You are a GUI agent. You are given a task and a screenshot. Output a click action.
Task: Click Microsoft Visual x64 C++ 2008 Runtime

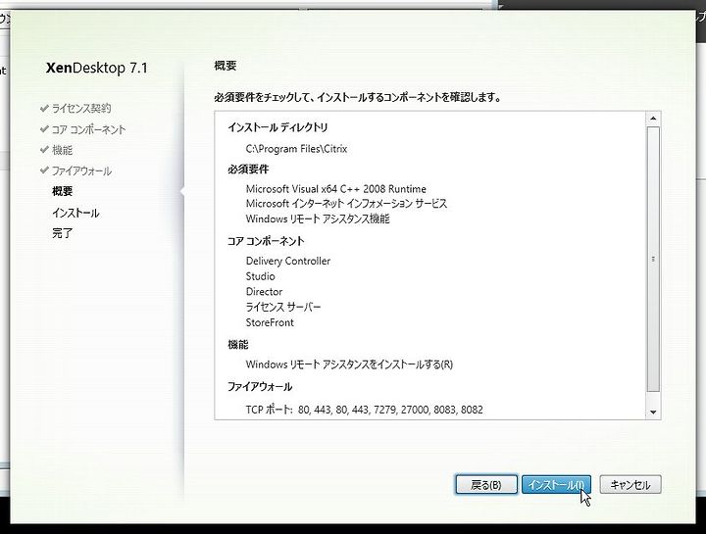(x=336, y=189)
